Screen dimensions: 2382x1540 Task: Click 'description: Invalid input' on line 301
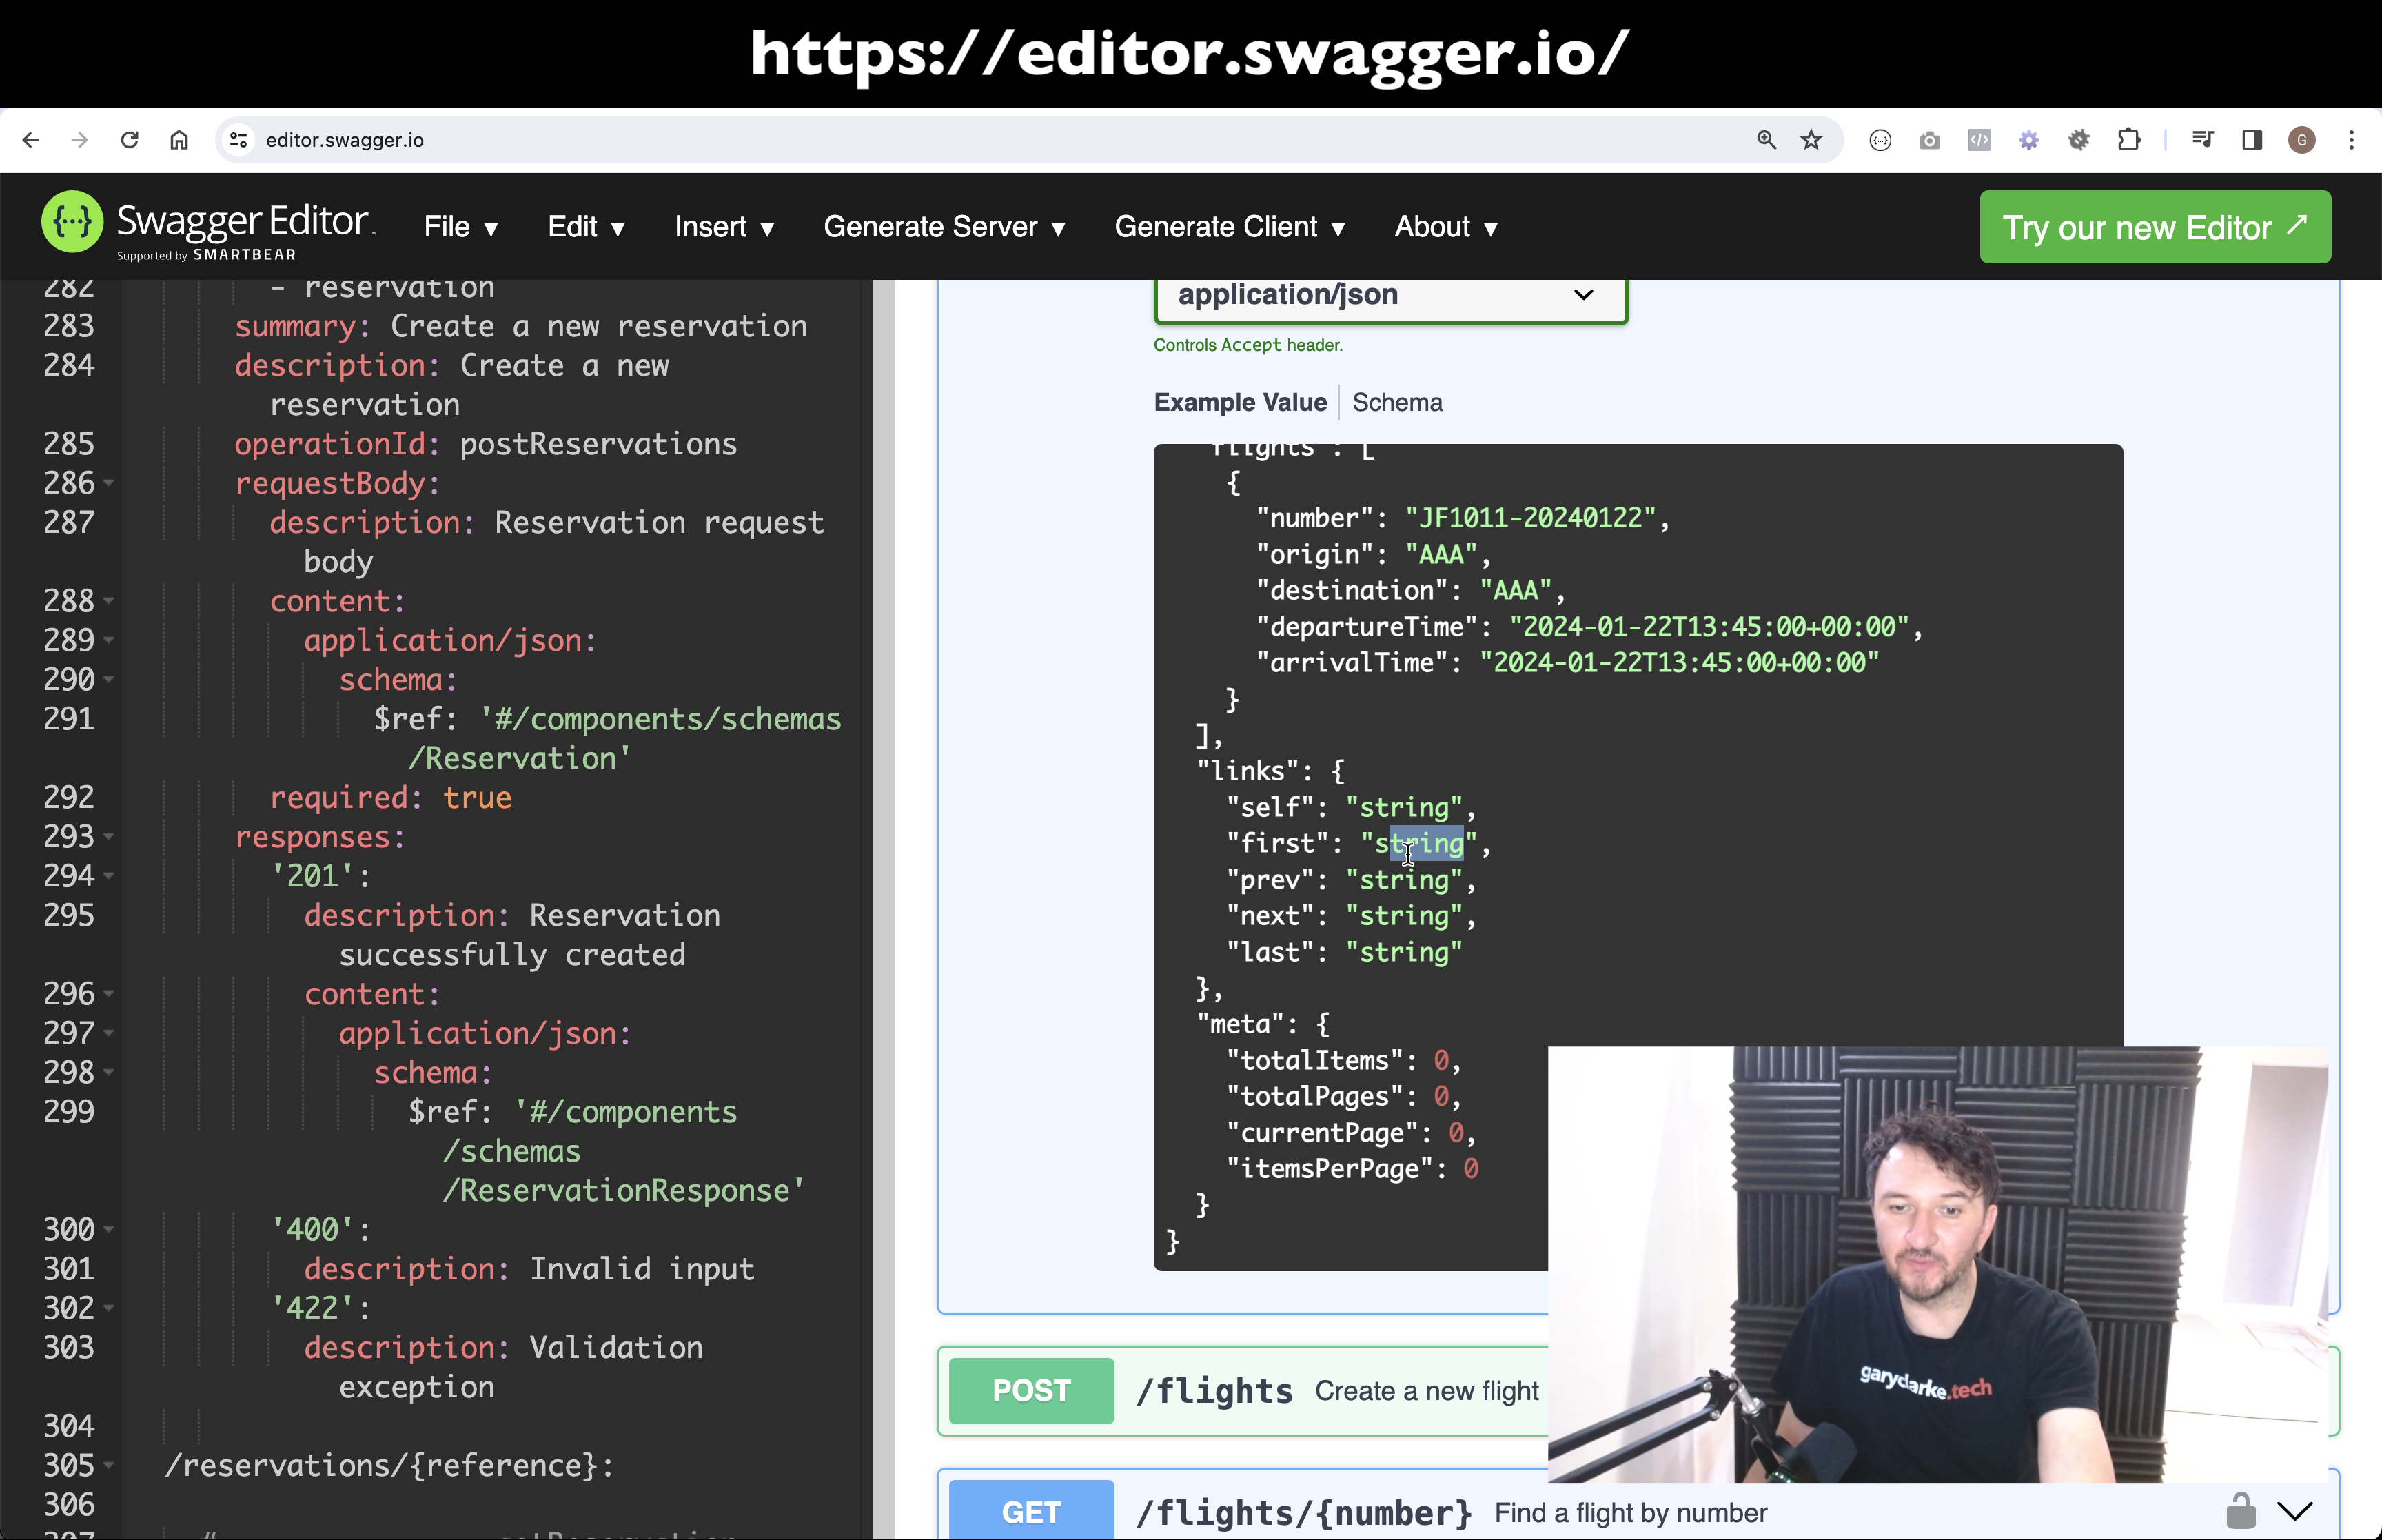pos(529,1269)
